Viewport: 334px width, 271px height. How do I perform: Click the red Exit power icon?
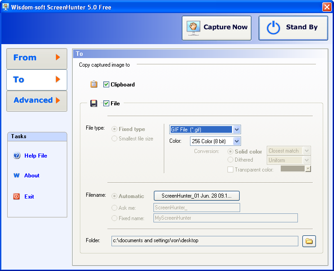tap(17, 196)
